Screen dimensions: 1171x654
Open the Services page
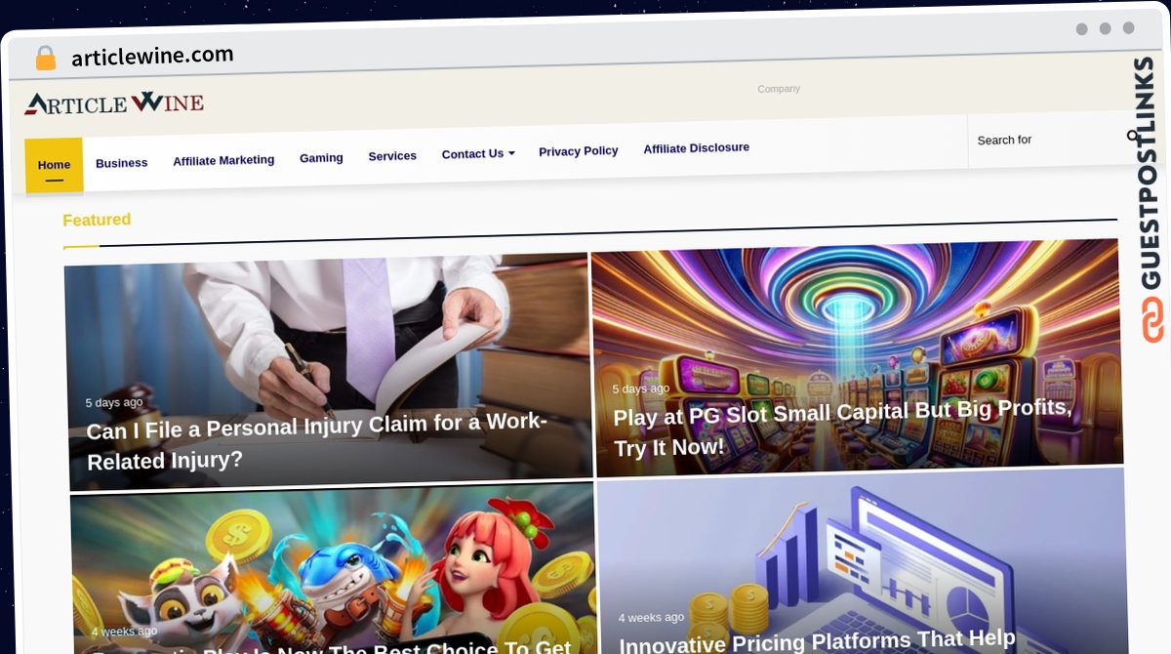point(392,155)
